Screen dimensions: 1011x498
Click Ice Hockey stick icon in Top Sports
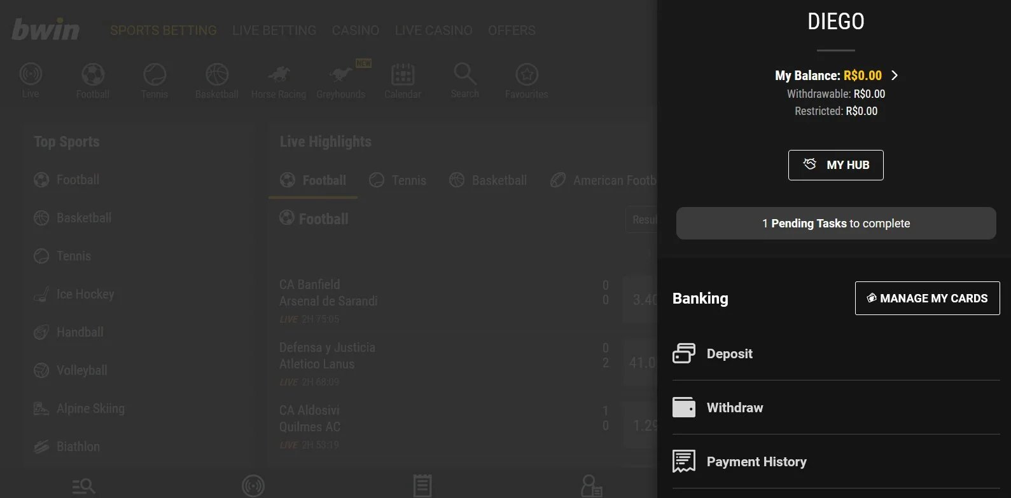41,294
